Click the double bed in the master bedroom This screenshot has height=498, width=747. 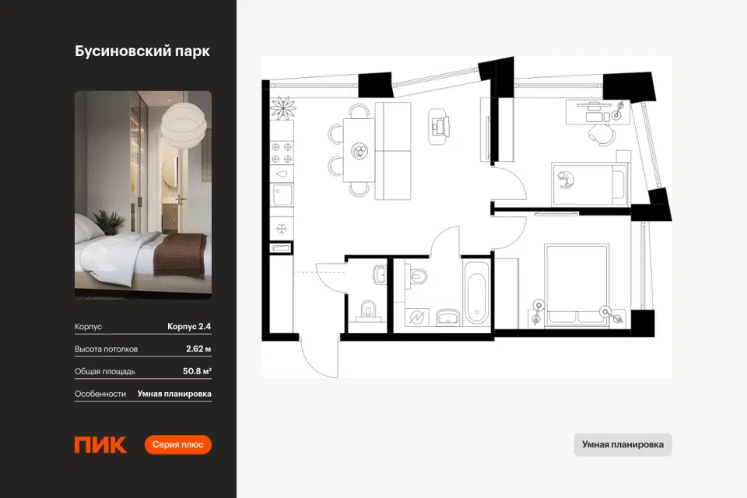tap(577, 286)
